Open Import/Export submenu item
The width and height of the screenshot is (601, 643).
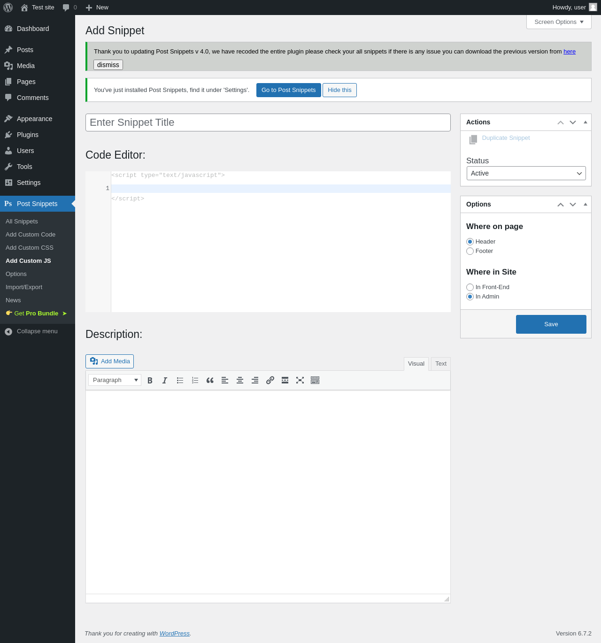pos(24,287)
